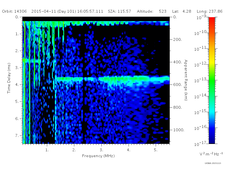The width and height of the screenshot is (226, 169).
Task: Click the '200.' apparent range tick label
Action: [177, 39]
